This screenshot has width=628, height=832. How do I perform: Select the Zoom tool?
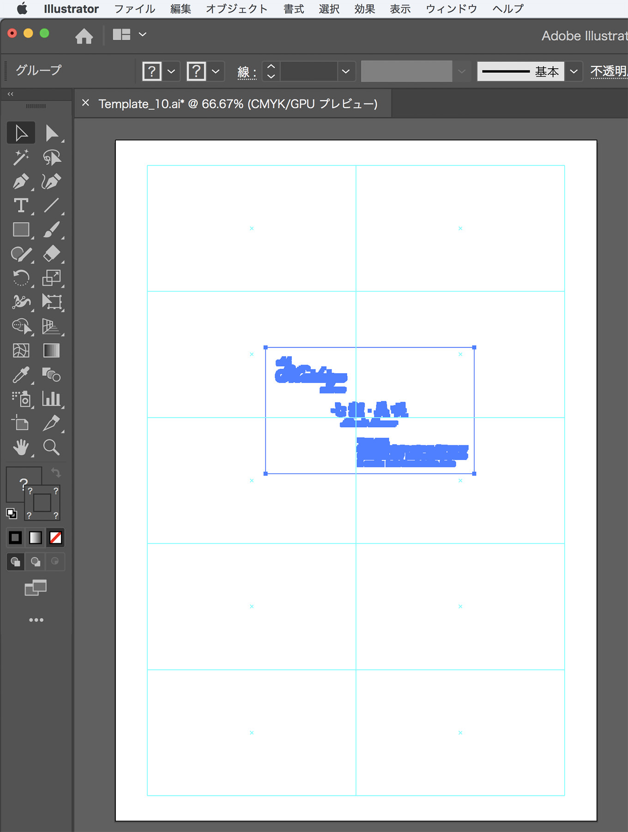52,447
